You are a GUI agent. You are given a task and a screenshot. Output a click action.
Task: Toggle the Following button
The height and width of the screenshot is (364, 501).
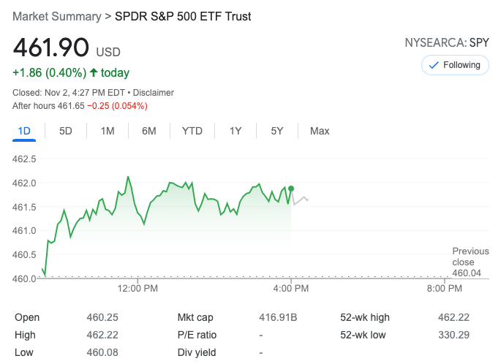pos(455,65)
